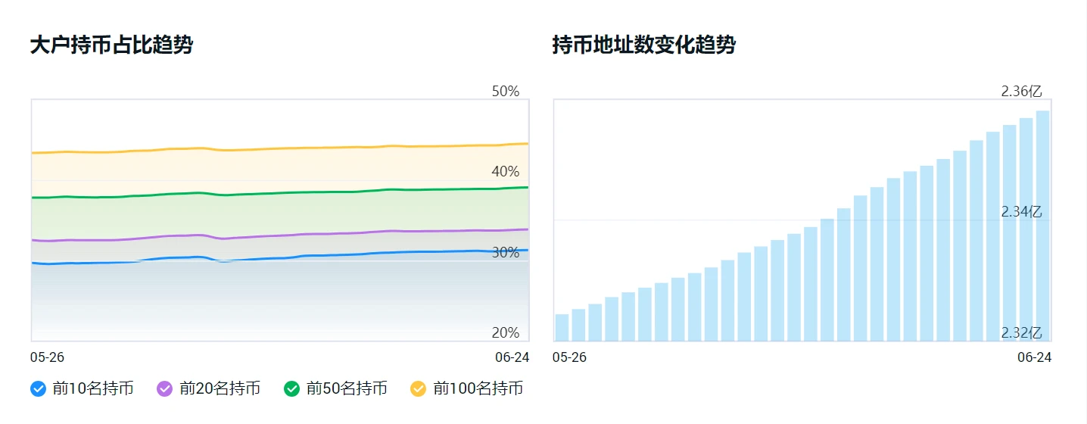Select the shortest leftmost bar in address chart
Viewport: 1087px width, 424px height.
(x=562, y=327)
